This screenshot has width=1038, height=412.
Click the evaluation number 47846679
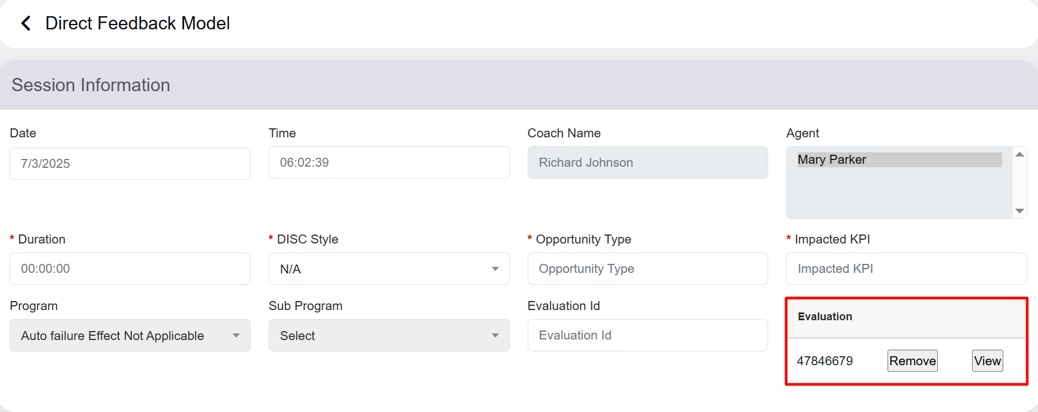click(x=825, y=361)
